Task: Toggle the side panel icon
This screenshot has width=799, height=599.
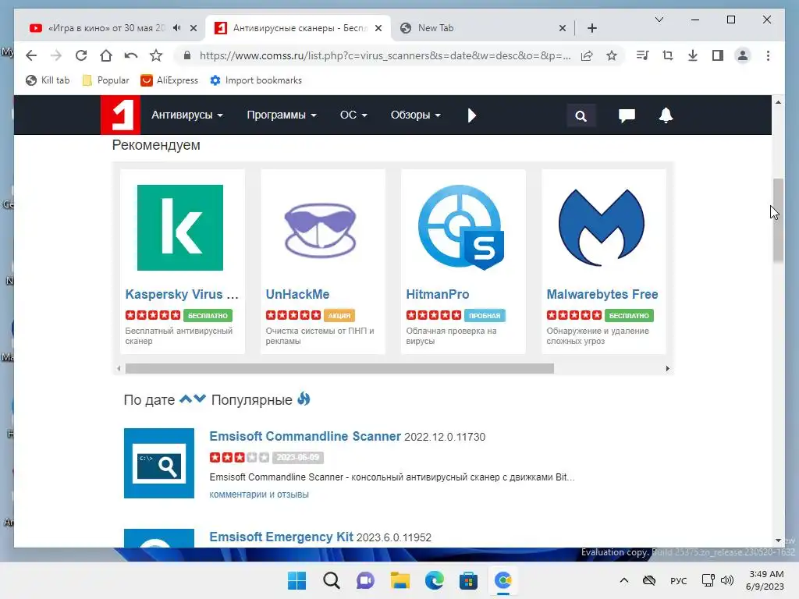Action: 718,55
